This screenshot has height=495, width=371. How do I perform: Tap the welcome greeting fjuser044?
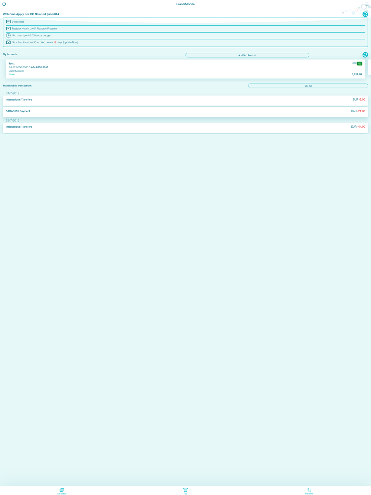pyautogui.click(x=31, y=14)
